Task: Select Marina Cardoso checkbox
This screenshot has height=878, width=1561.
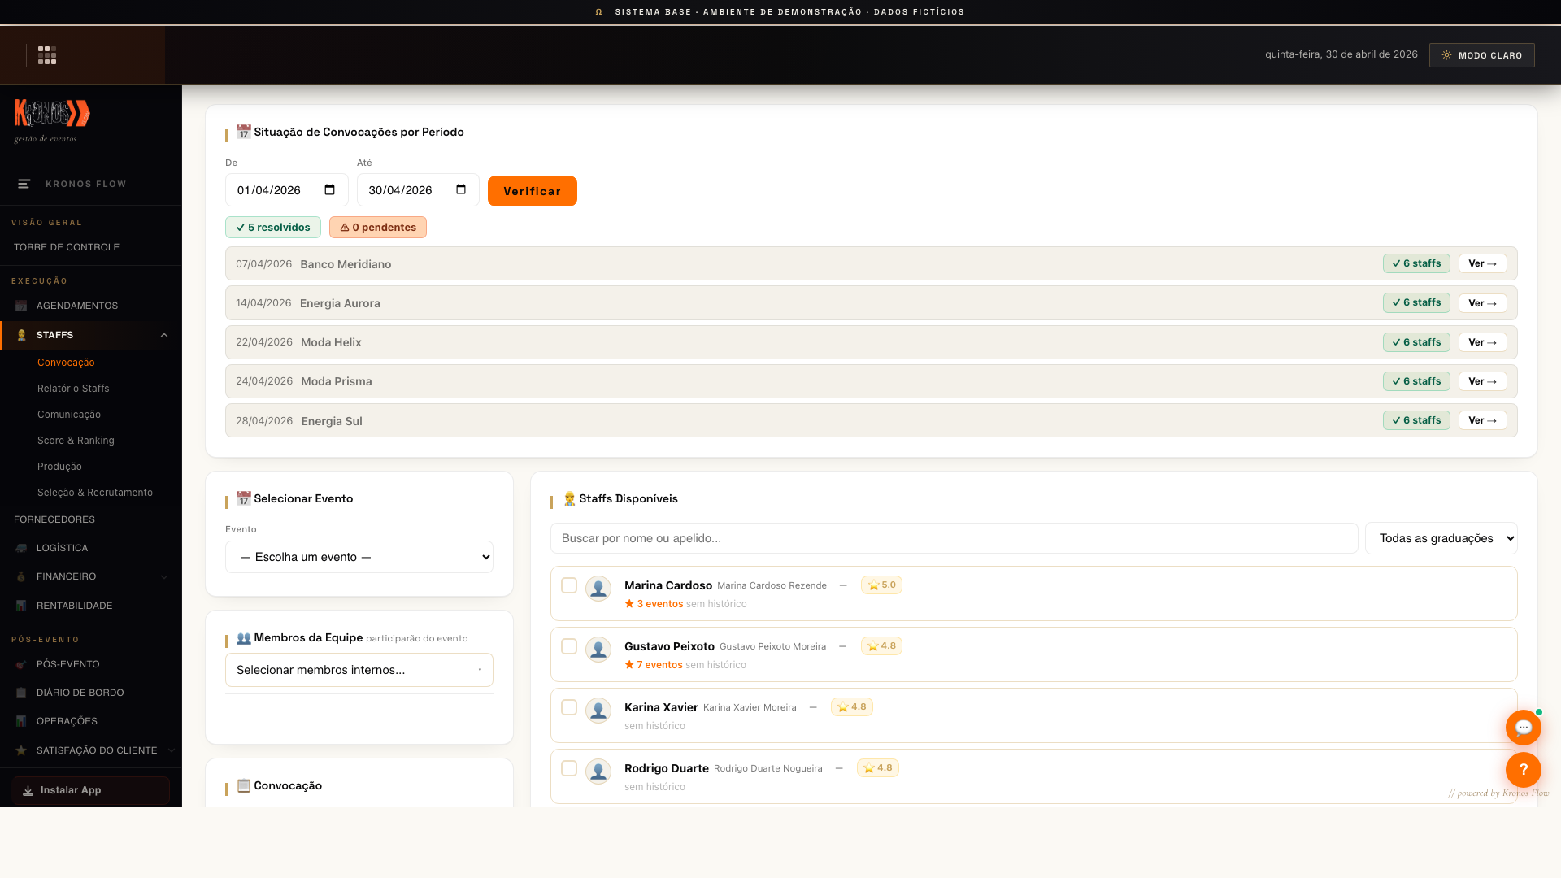Action: [x=569, y=585]
